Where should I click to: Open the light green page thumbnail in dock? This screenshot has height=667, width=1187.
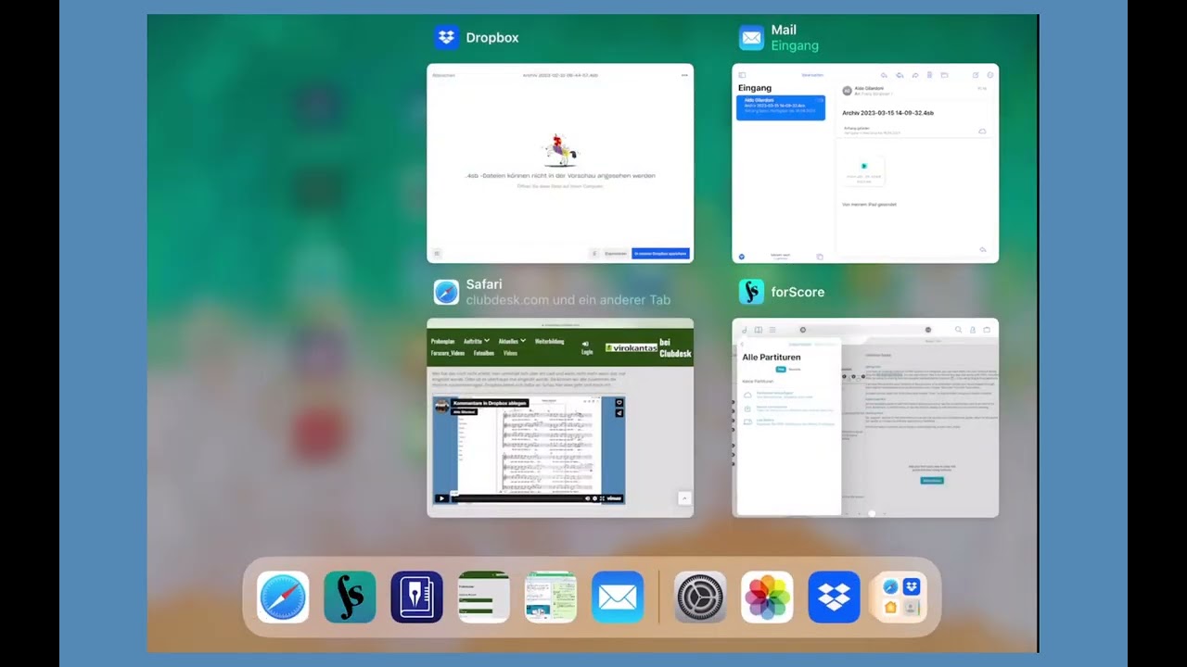click(551, 597)
